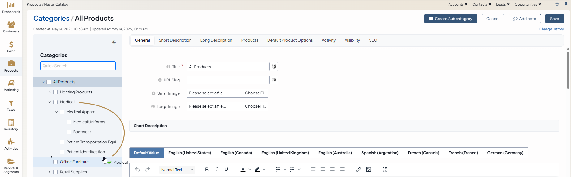Click the insert image icon in editor
The height and width of the screenshot is (177, 571).
(368, 170)
